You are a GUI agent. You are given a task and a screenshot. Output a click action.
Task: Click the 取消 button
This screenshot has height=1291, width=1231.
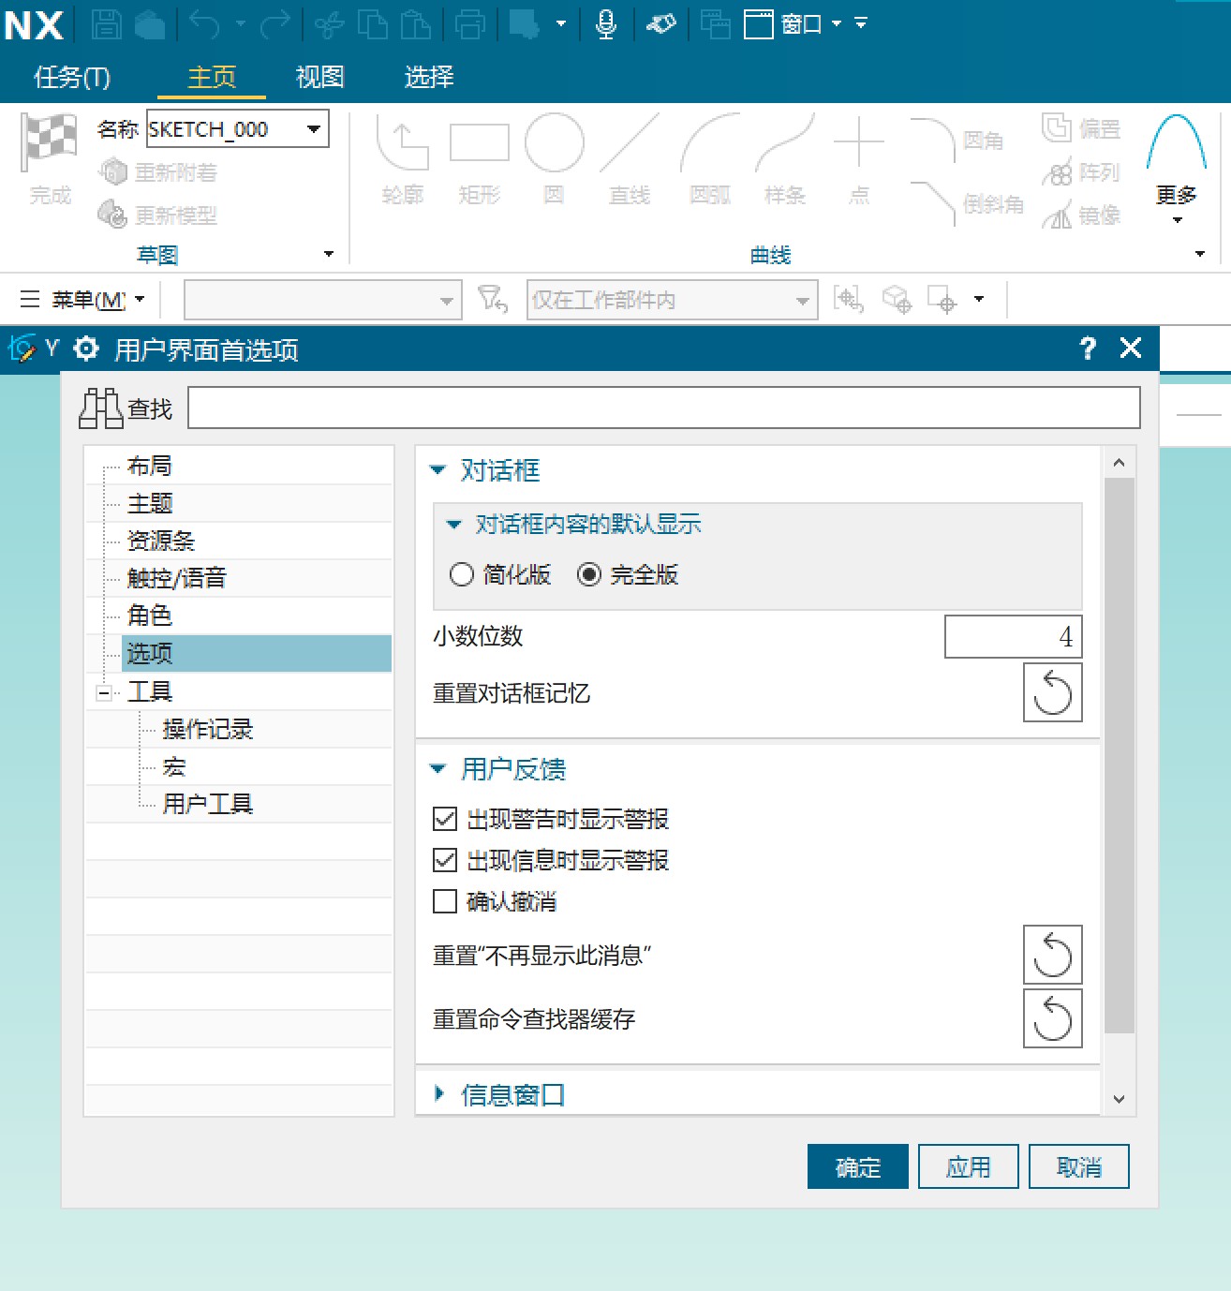tap(1079, 1166)
